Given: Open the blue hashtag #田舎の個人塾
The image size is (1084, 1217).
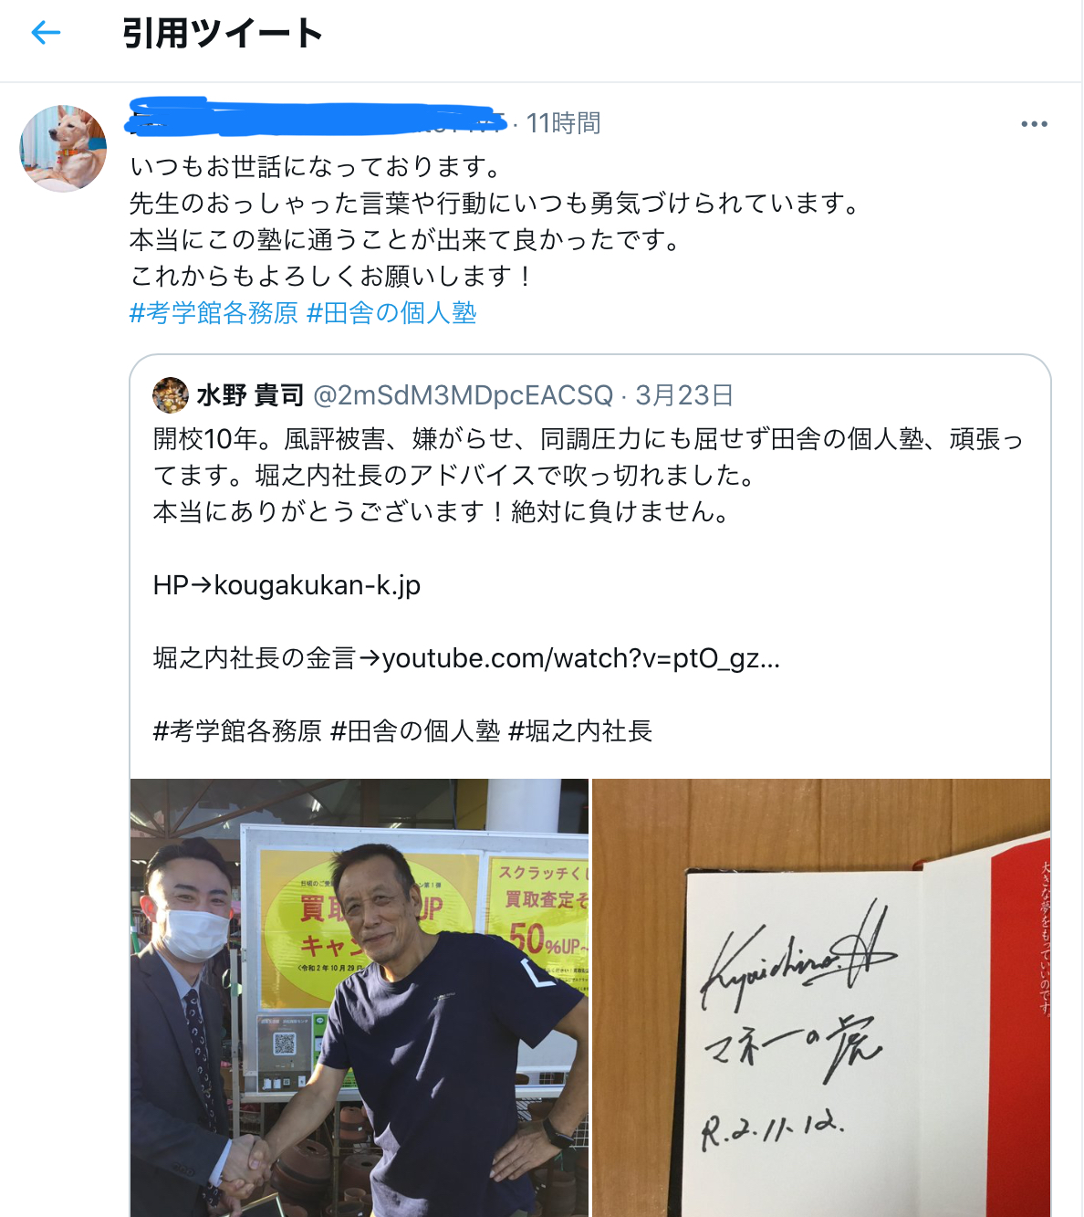Looking at the screenshot, I should click(x=391, y=313).
